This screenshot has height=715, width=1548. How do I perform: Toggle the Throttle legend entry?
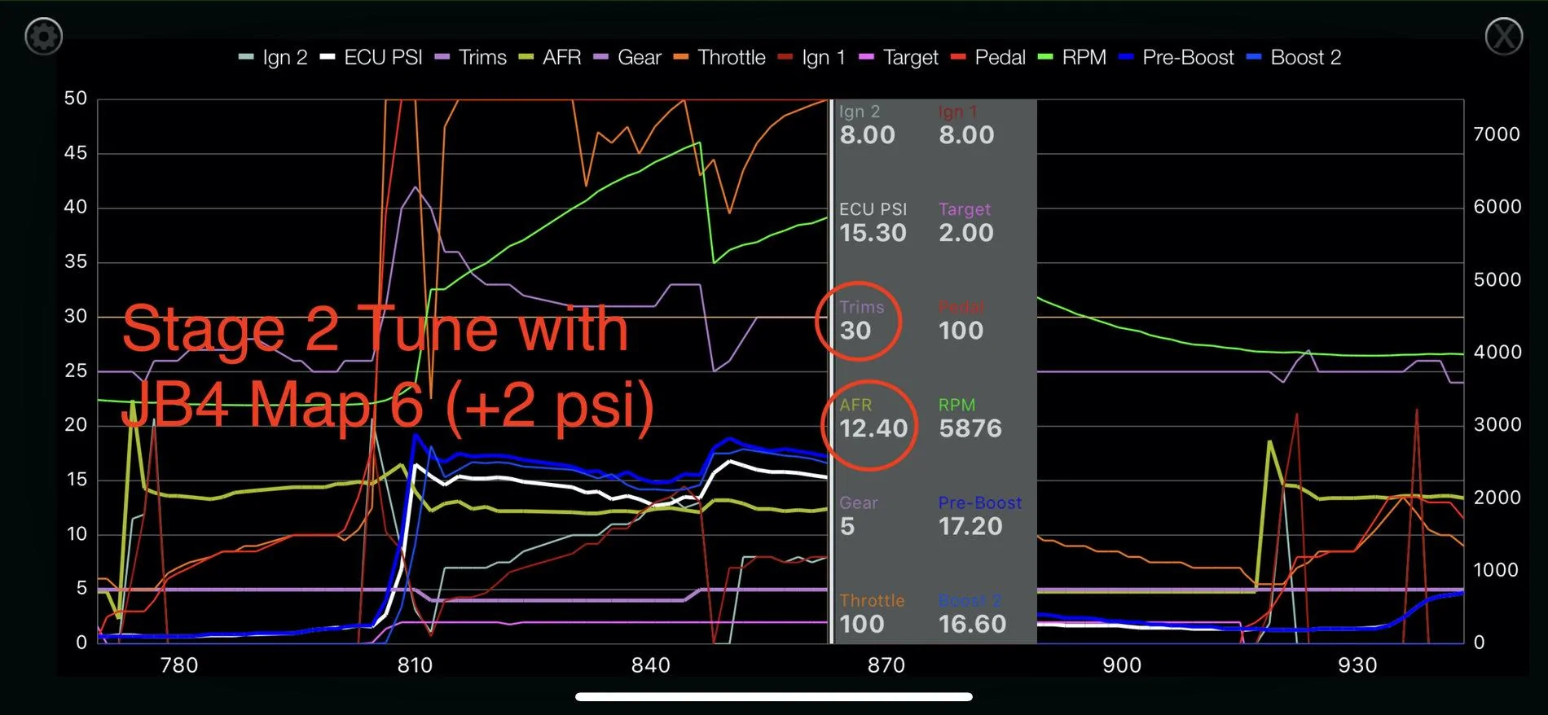pos(719,58)
